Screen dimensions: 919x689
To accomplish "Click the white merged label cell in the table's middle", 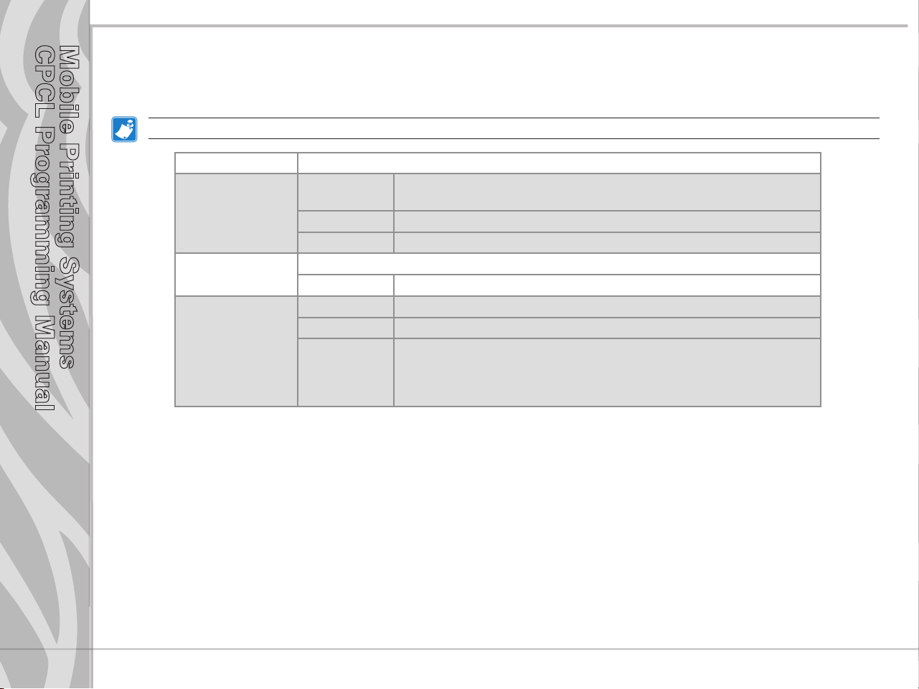I will (x=237, y=275).
